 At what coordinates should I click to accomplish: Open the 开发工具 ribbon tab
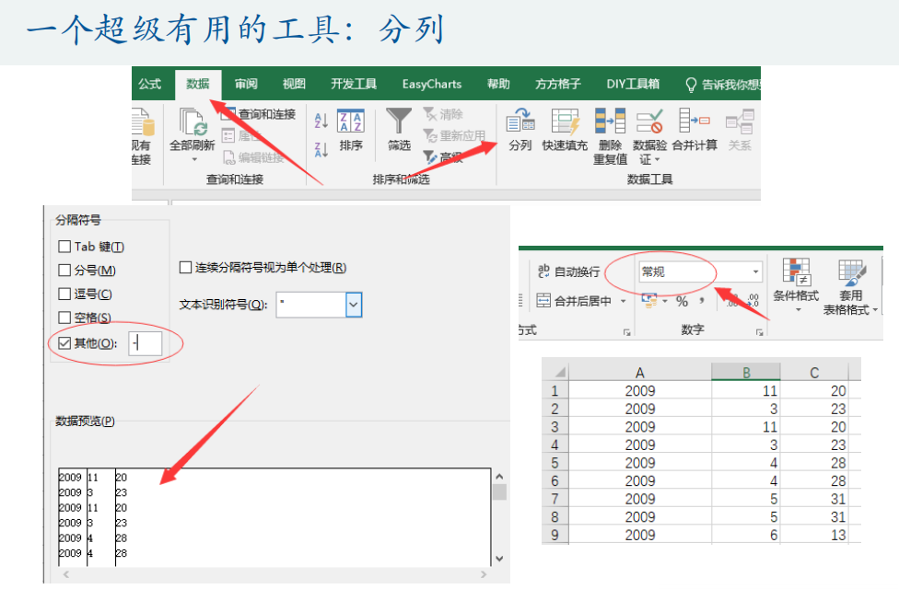(354, 84)
